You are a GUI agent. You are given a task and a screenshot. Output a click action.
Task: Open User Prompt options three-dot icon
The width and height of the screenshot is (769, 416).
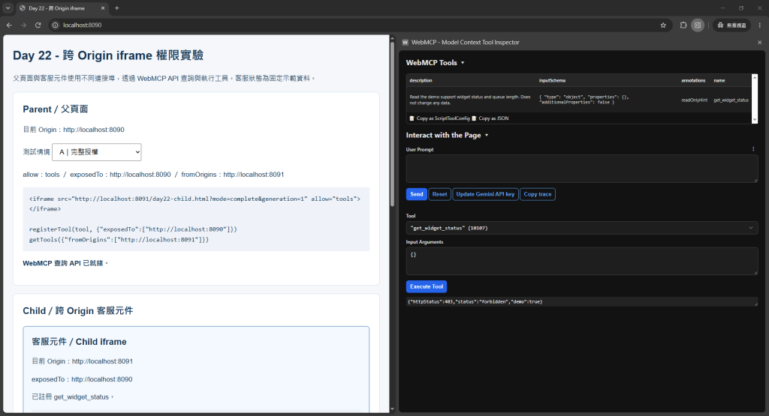pos(753,148)
